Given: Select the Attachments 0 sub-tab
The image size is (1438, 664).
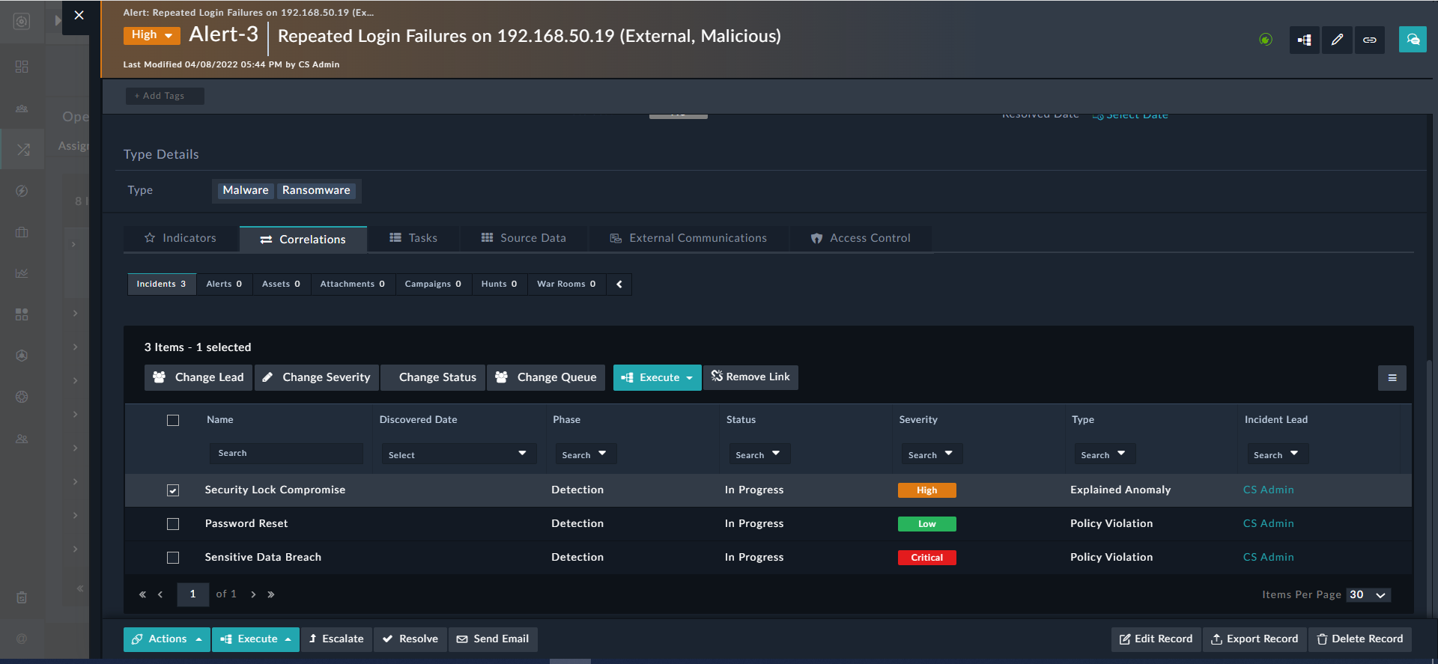Looking at the screenshot, I should click(353, 284).
